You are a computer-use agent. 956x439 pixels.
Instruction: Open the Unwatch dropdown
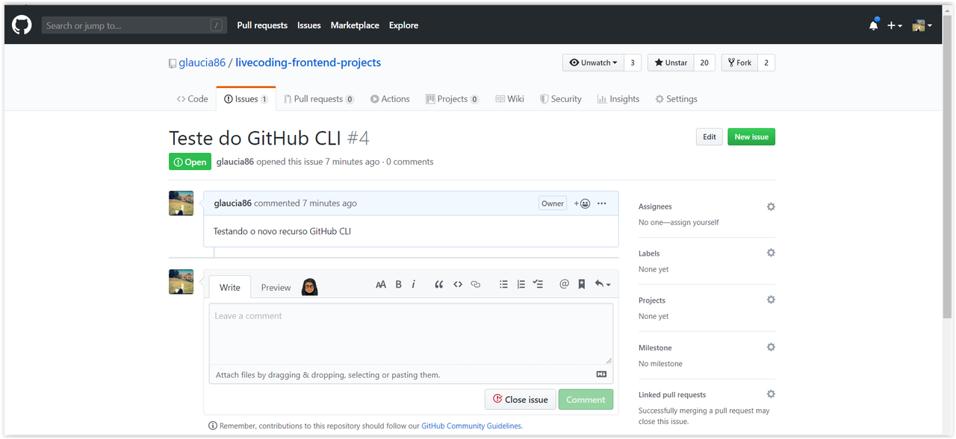coord(593,63)
